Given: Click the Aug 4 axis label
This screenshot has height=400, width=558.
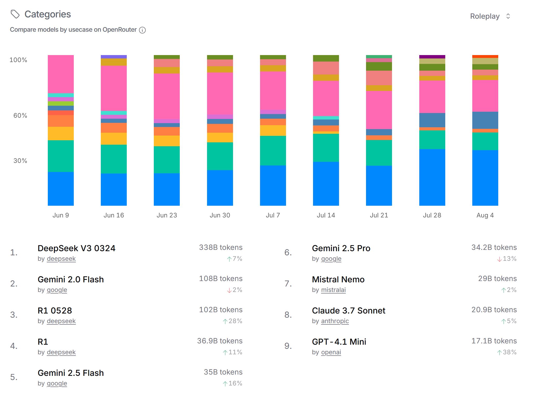Looking at the screenshot, I should point(485,215).
